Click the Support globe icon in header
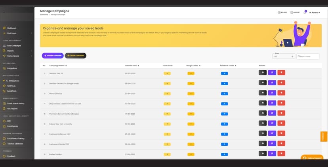328x167 pixels. [292, 13]
